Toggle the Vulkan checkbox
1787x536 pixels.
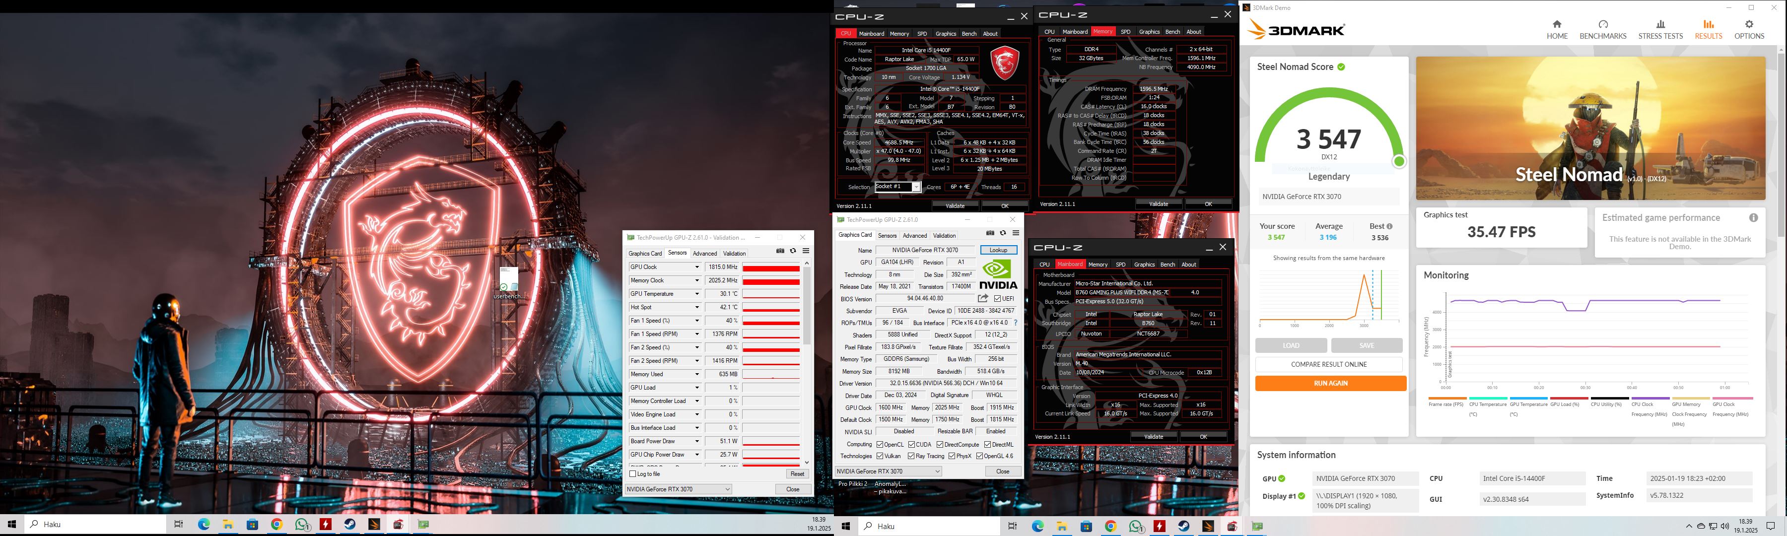(x=880, y=456)
